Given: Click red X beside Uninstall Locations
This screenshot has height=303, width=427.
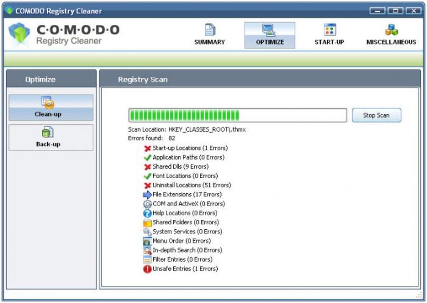Looking at the screenshot, I should pos(147,185).
